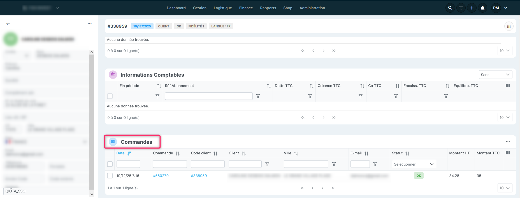Image resolution: width=520 pixels, height=198 pixels.
Task: Open order link #560279
Action: tap(161, 176)
